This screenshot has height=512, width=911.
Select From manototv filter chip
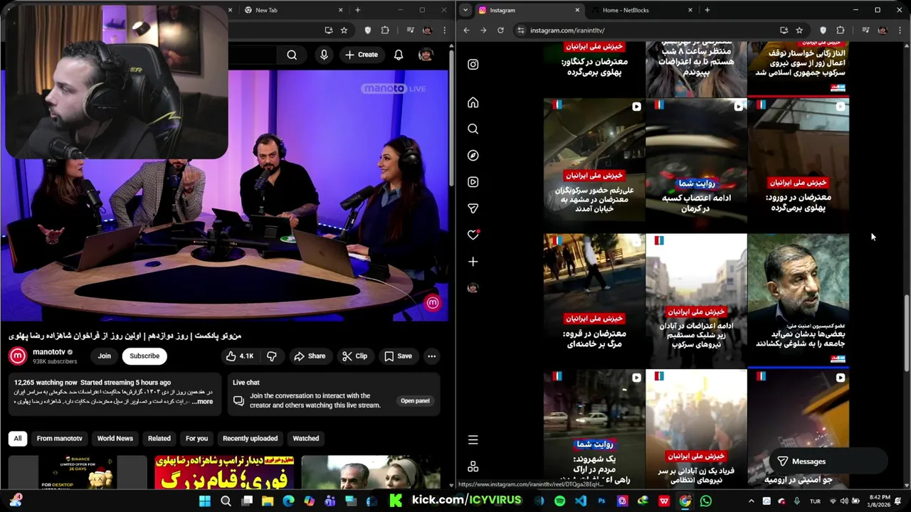(x=60, y=438)
